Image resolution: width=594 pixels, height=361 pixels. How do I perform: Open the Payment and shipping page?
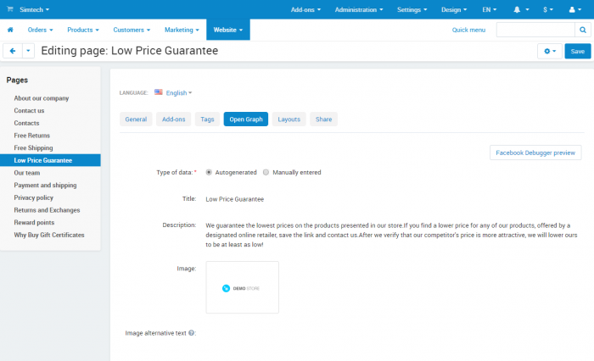point(45,185)
